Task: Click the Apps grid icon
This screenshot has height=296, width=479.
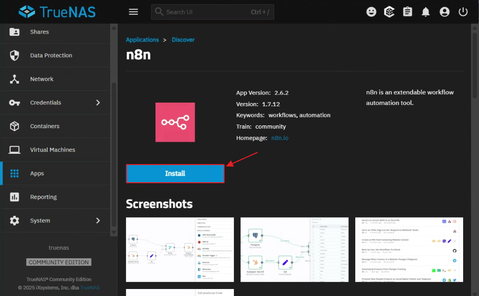Action: 14,173
